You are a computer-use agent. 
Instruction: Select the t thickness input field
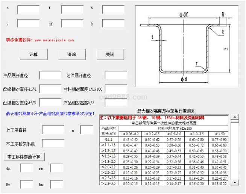pos(72,9)
